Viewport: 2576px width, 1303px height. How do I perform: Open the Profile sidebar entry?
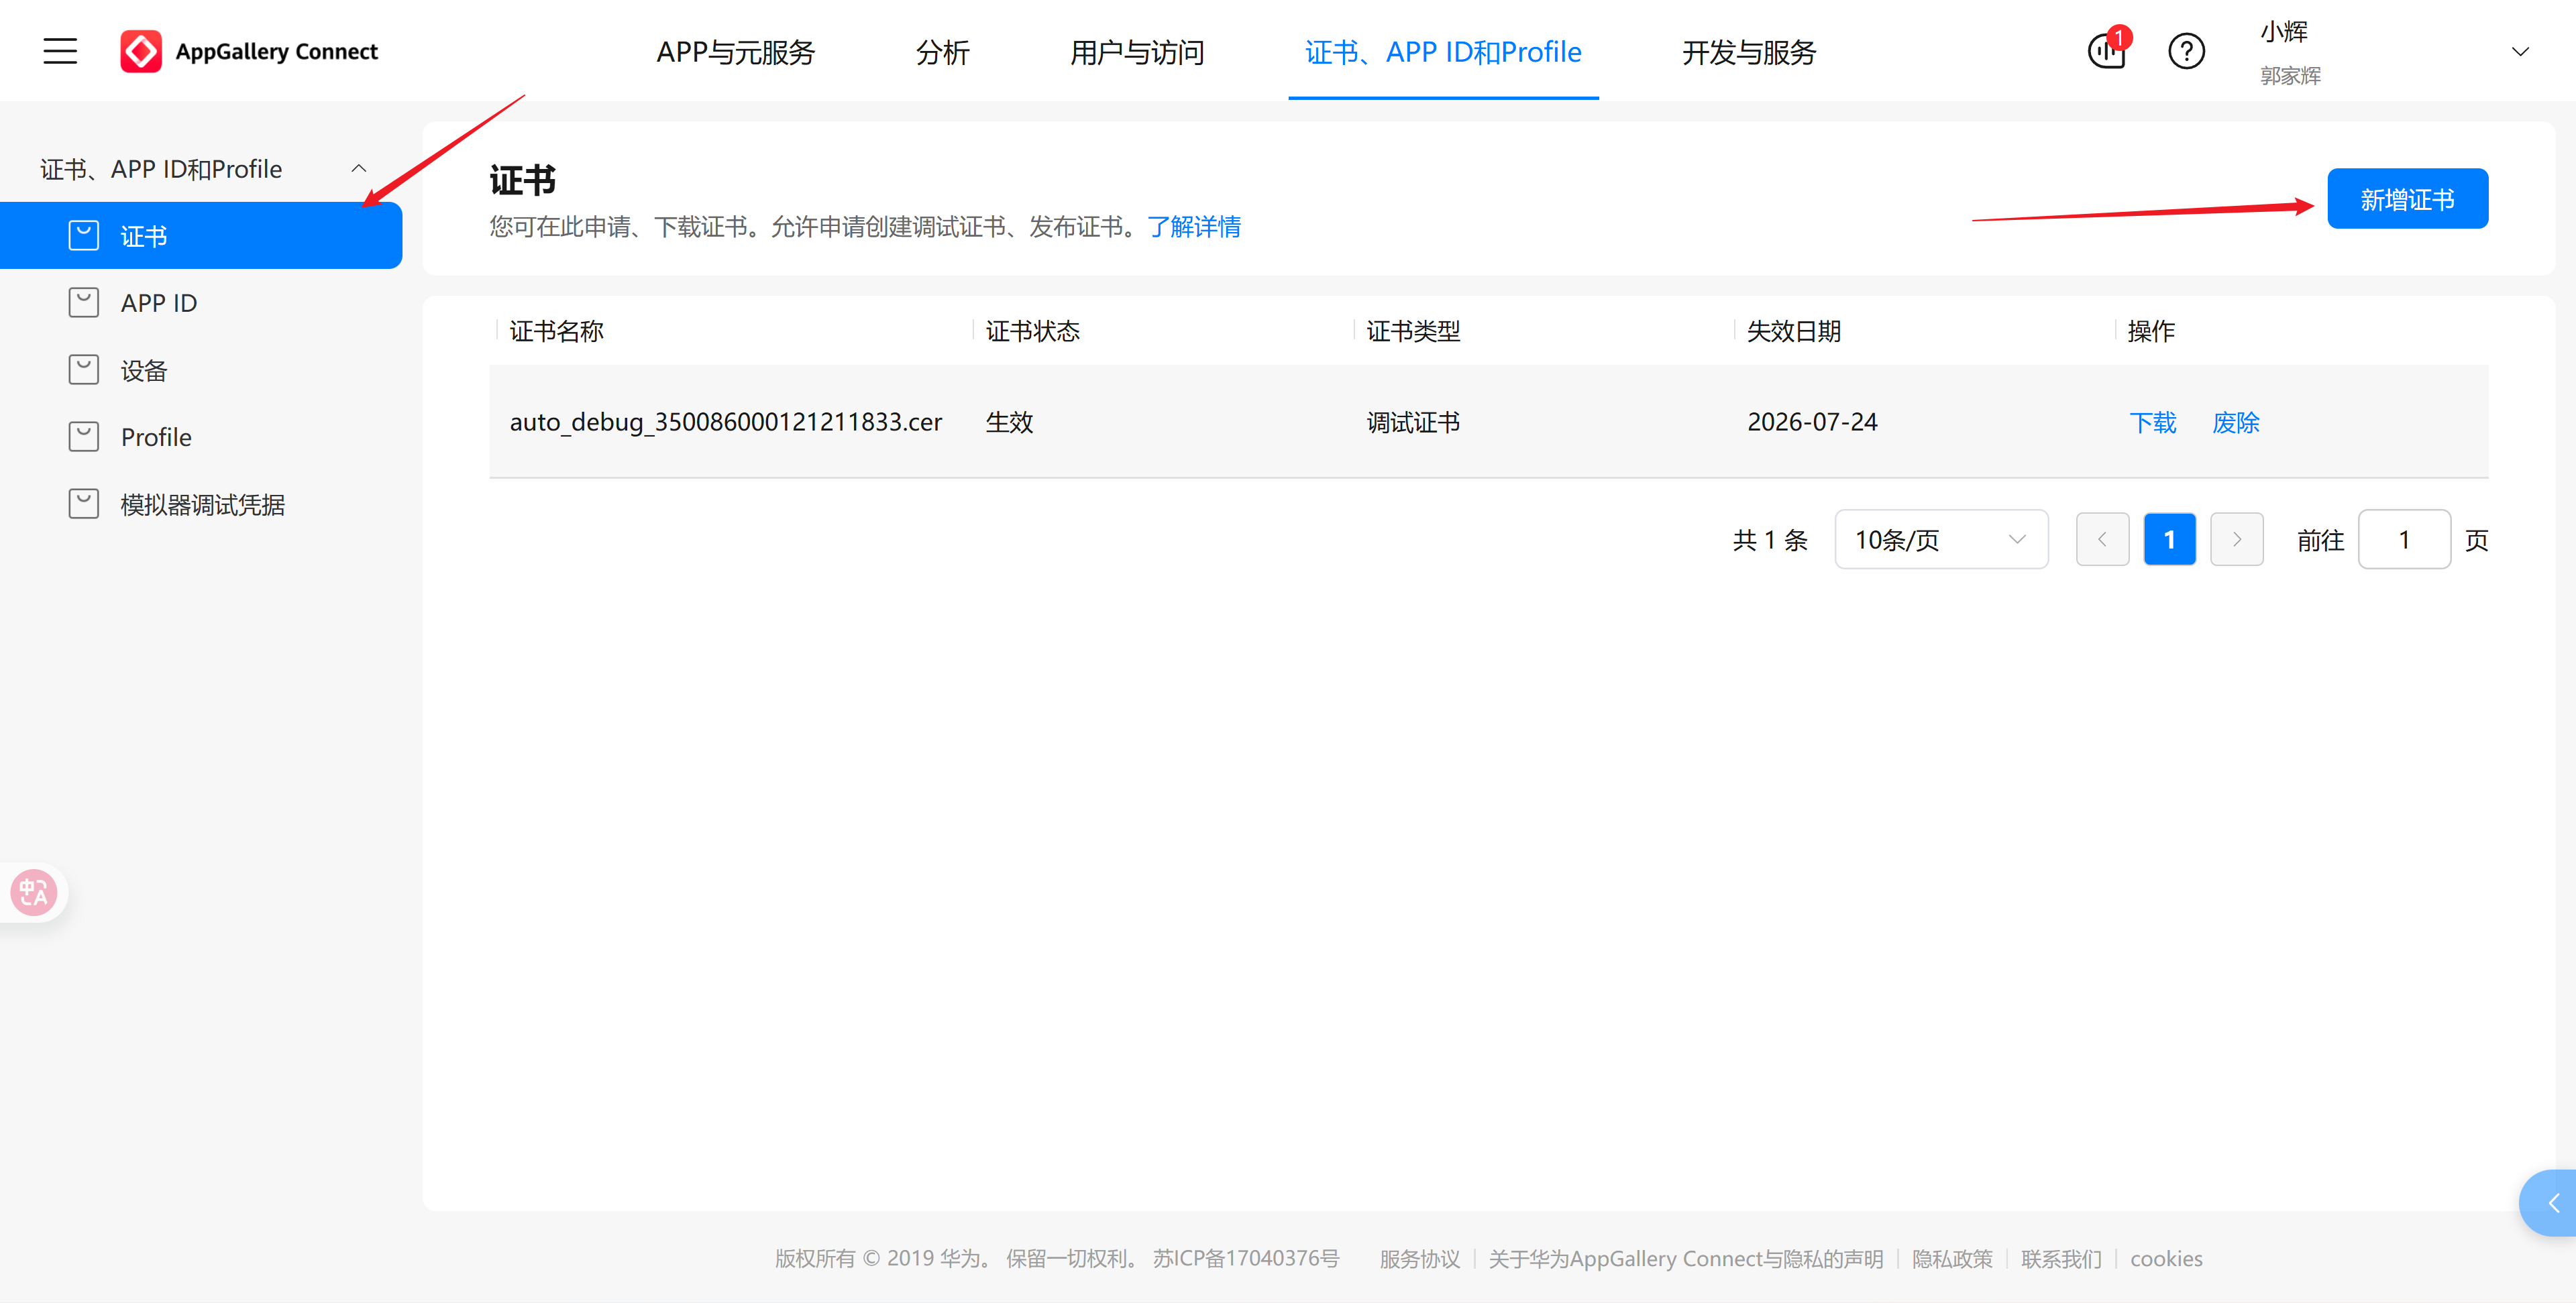pyautogui.click(x=156, y=436)
